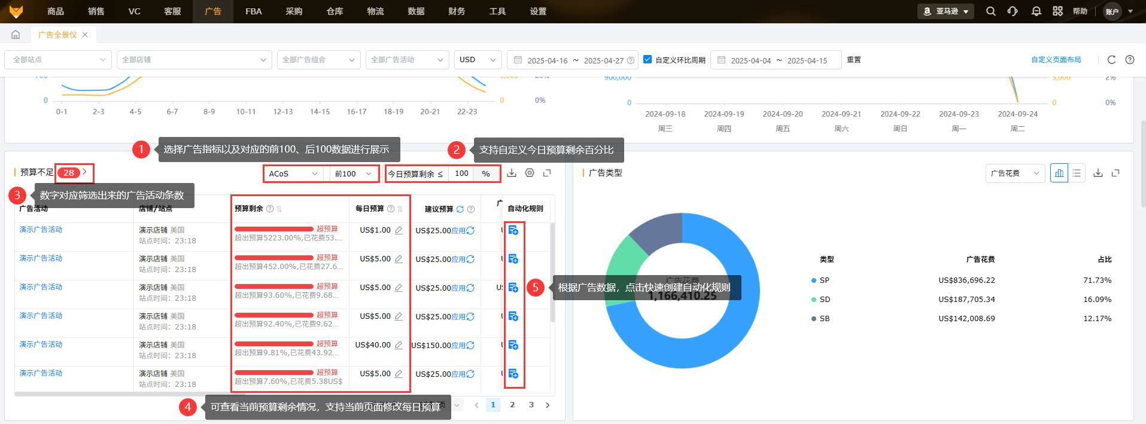Uncheck the 自定义环比周期 checkbox
Viewport: 1146px width, 424px height.
[x=648, y=59]
